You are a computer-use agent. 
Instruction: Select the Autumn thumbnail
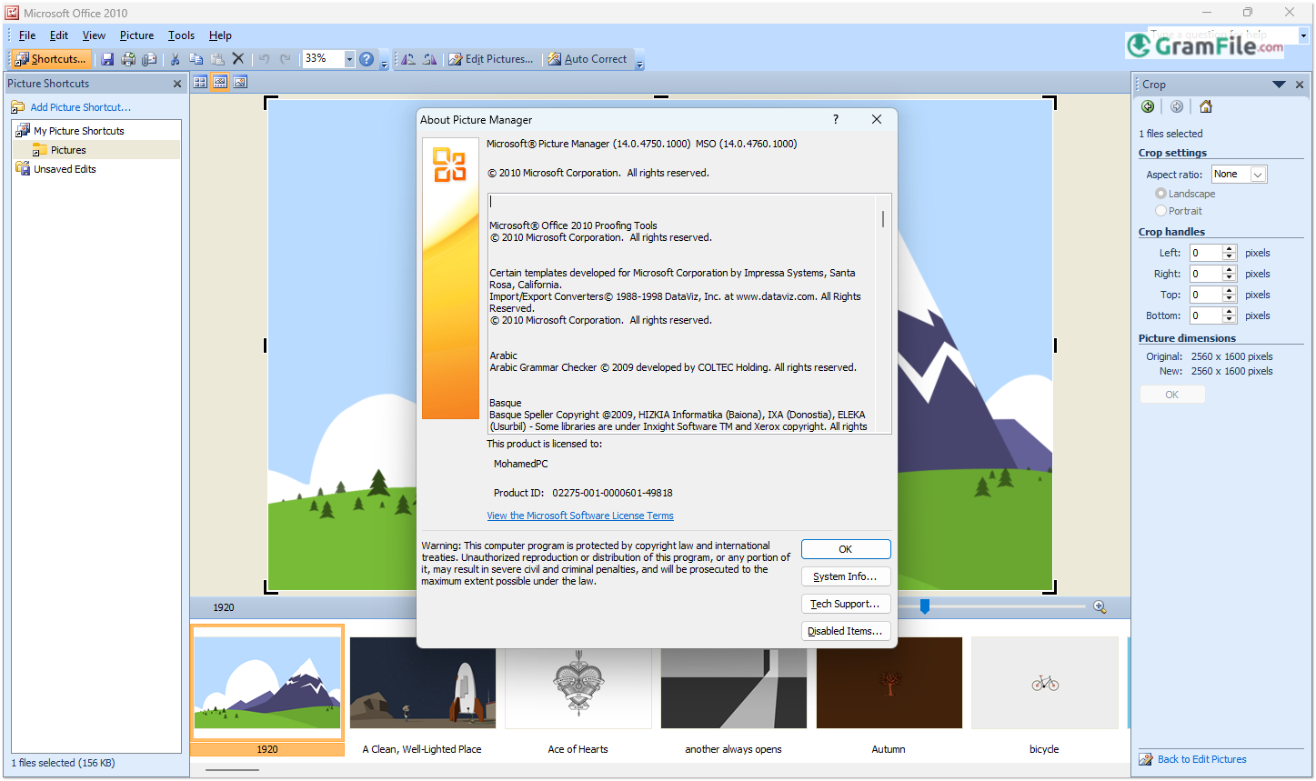click(889, 683)
